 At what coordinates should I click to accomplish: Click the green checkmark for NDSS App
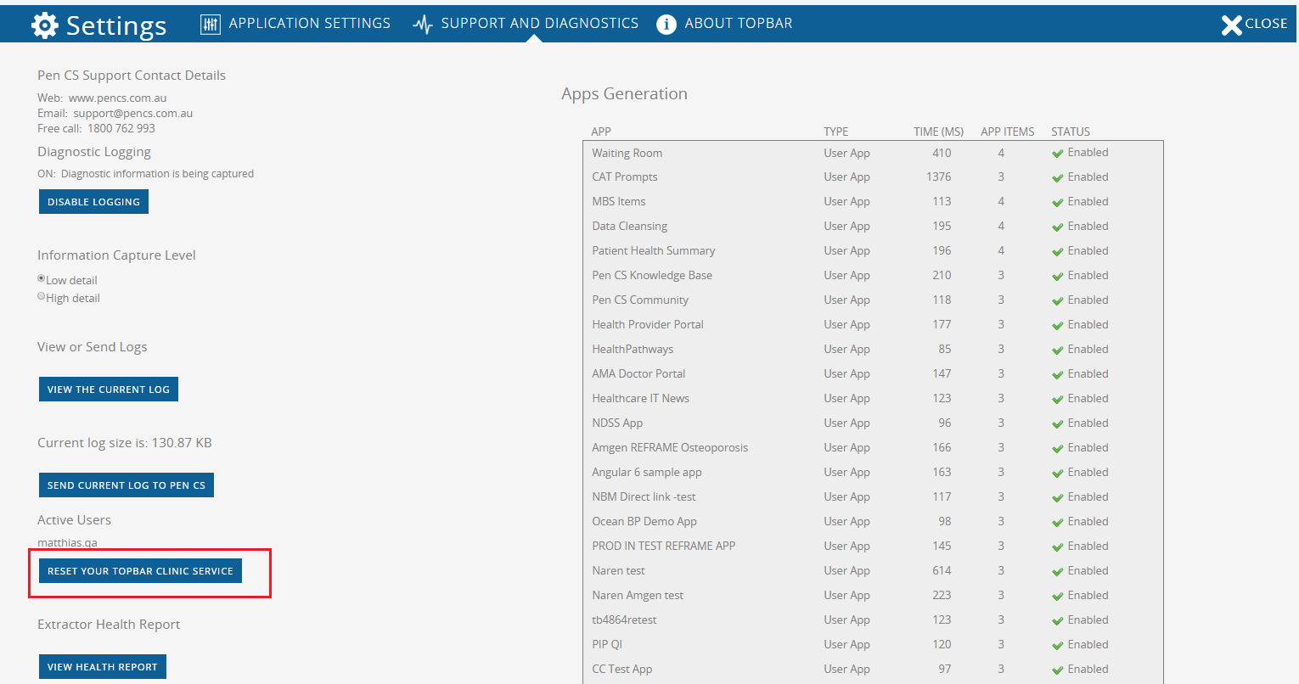click(1058, 424)
